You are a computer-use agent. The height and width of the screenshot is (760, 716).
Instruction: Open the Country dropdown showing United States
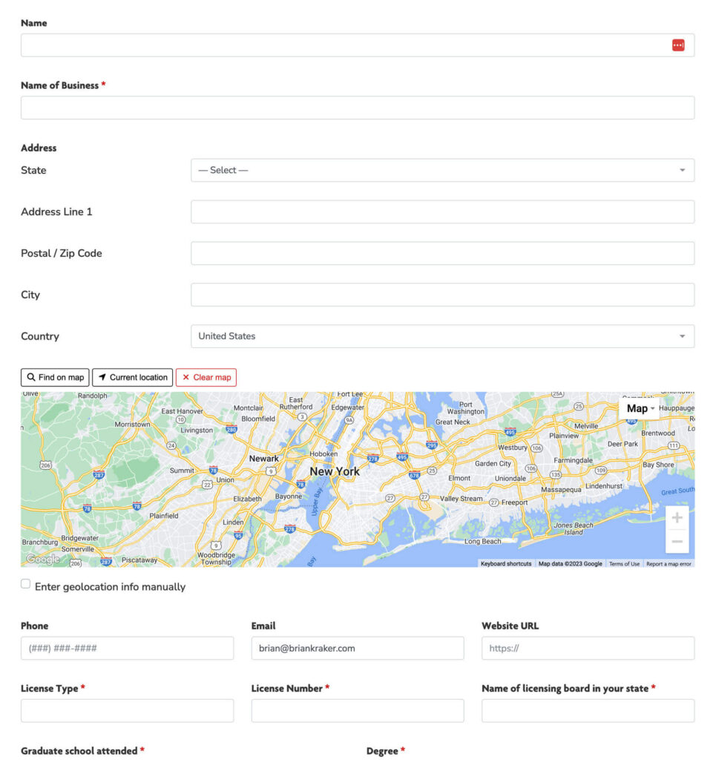(442, 335)
